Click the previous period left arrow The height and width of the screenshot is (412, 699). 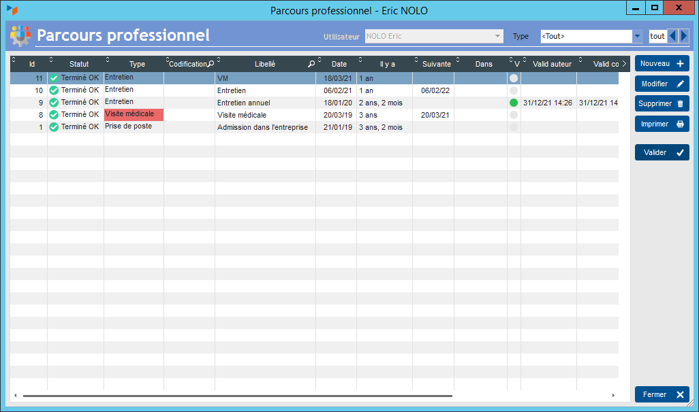pos(672,37)
